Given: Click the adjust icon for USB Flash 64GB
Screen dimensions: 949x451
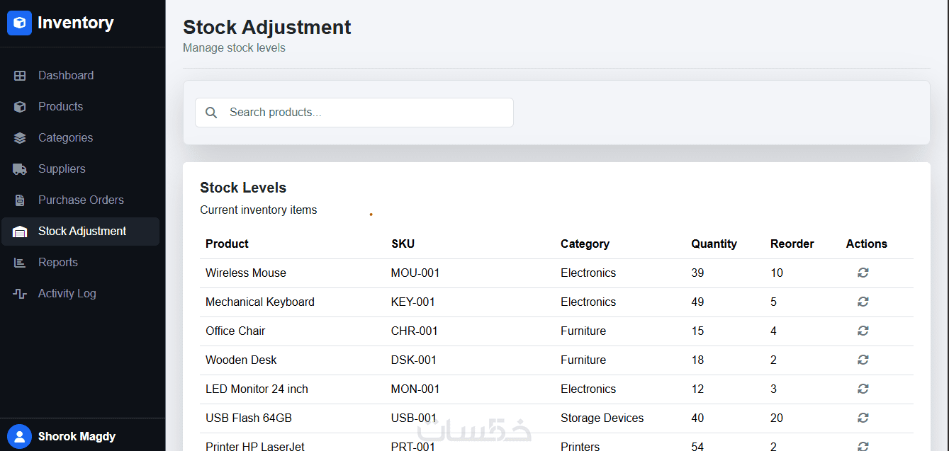Looking at the screenshot, I should pyautogui.click(x=863, y=418).
